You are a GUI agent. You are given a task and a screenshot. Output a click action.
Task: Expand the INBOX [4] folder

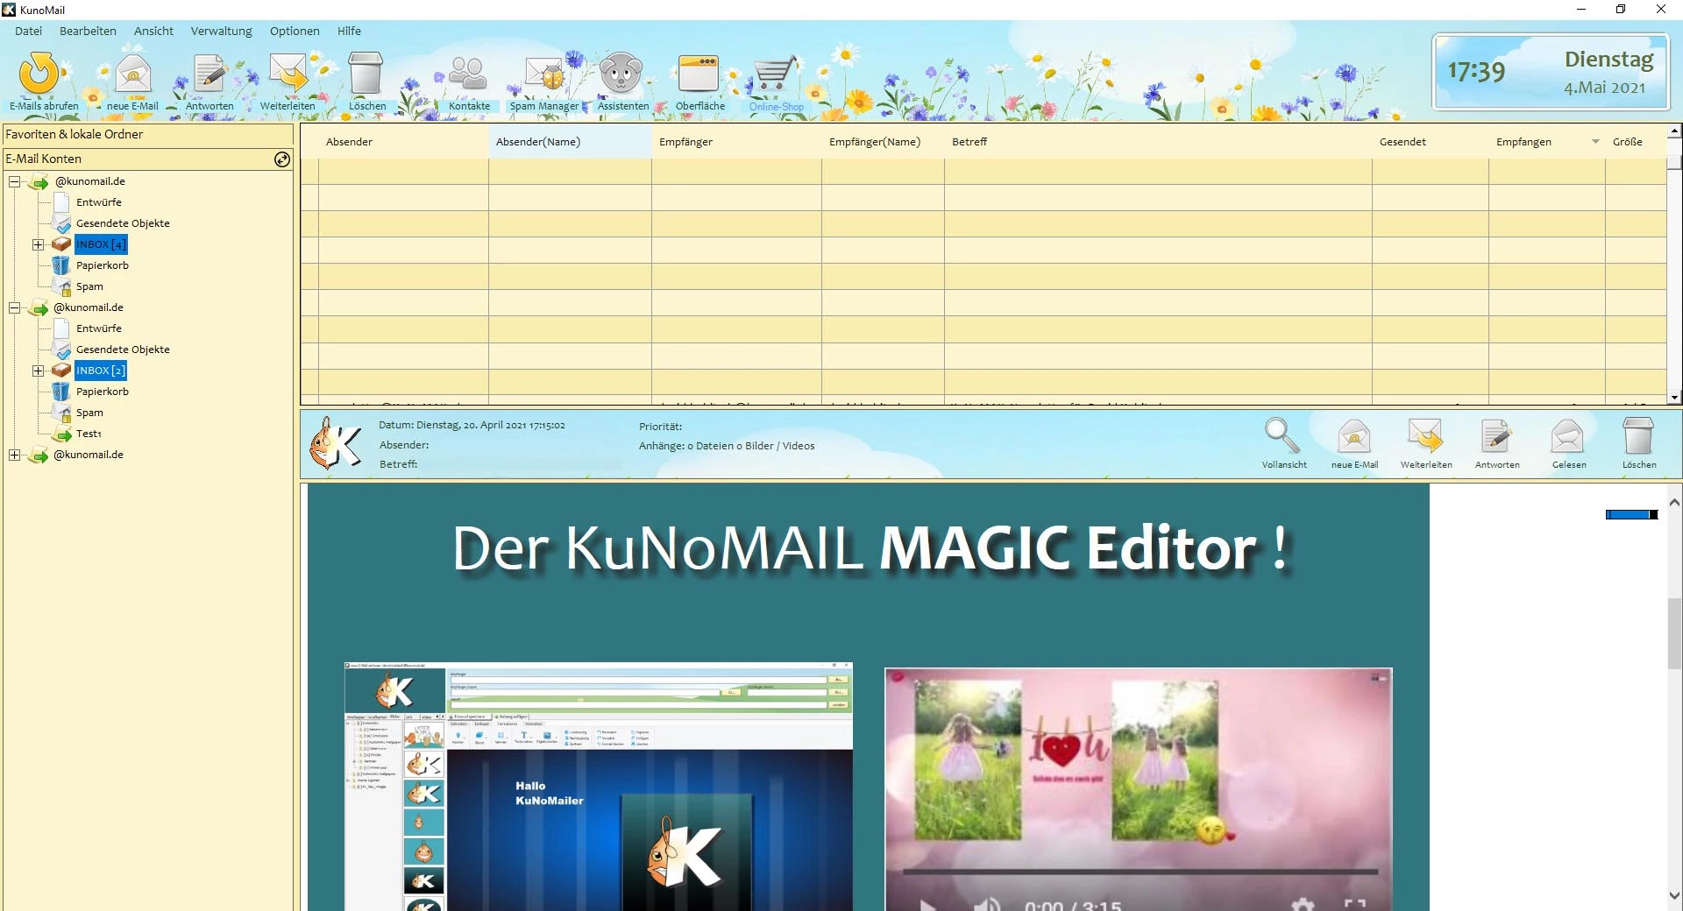[x=38, y=245]
